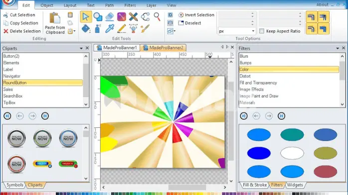Select SearchBox in the Cliparts list
Screen dimensions: 348x195
pyautogui.click(x=42, y=96)
